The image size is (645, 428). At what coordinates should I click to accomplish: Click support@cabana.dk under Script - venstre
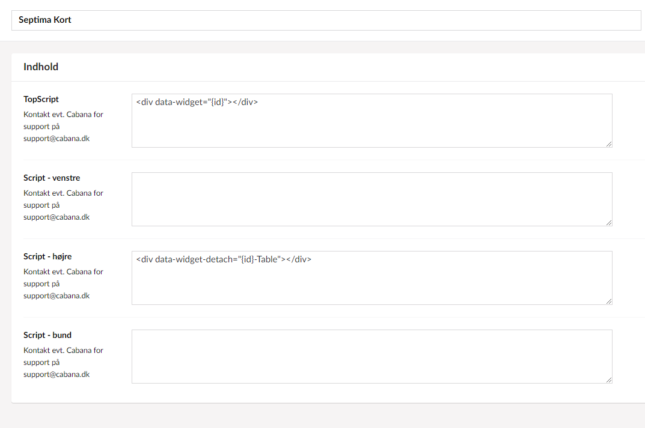coord(57,217)
